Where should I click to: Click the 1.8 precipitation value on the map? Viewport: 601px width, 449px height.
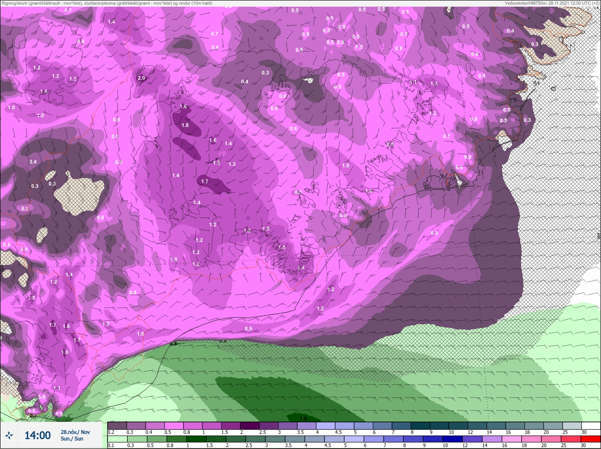[185, 125]
